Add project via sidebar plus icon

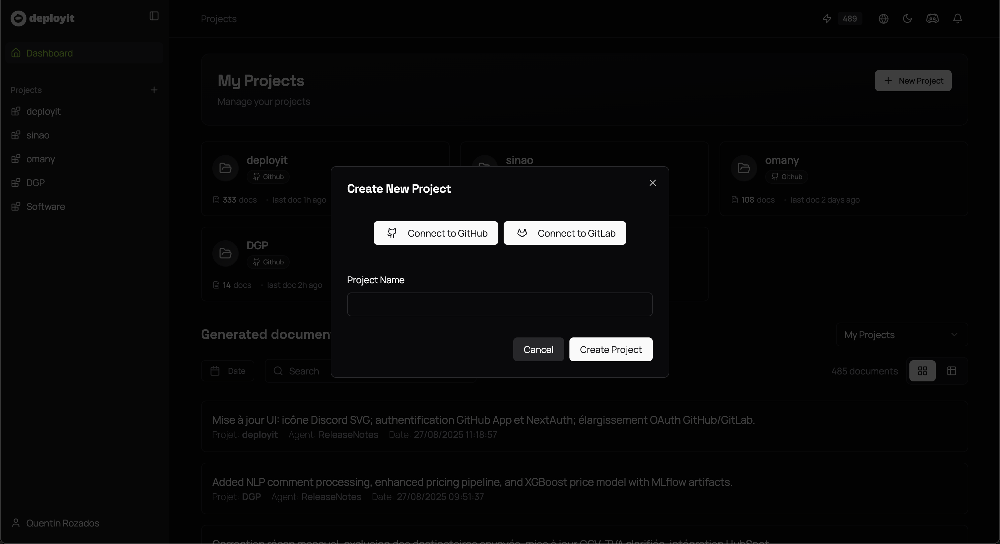click(x=154, y=90)
